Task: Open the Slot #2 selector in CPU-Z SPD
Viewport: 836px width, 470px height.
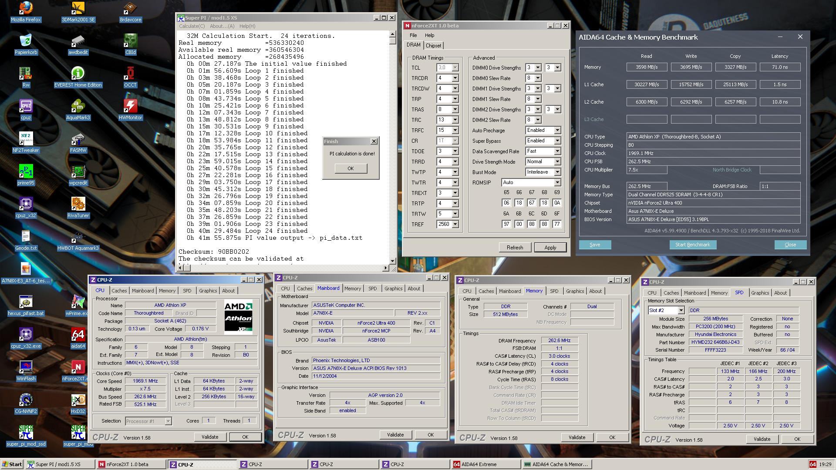Action: click(x=681, y=310)
